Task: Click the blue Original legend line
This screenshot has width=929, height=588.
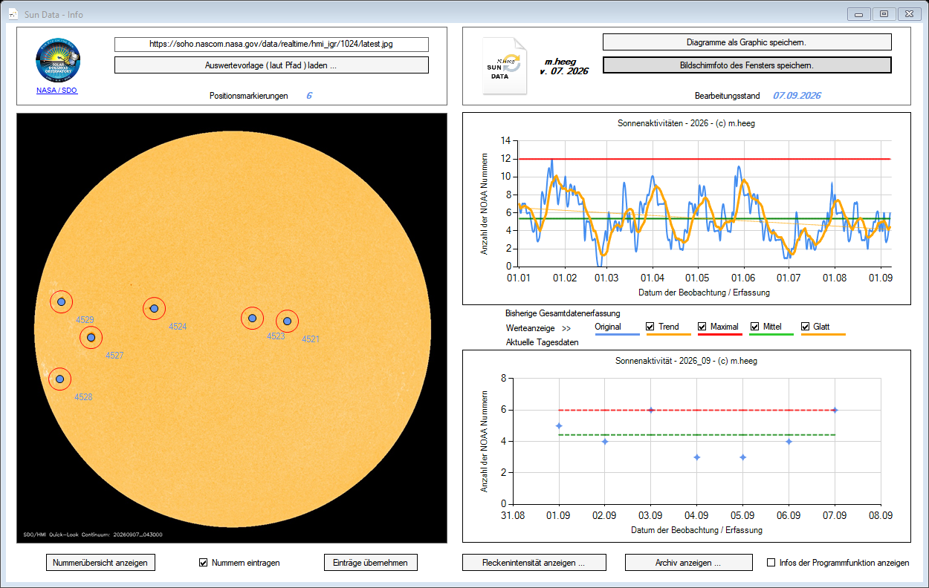Action: [x=617, y=335]
